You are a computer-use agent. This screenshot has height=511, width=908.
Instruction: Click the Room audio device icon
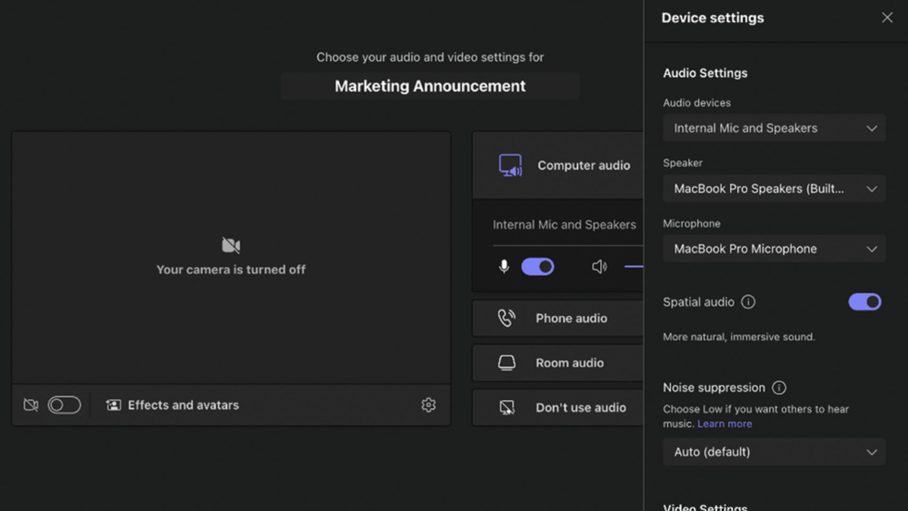(x=506, y=363)
